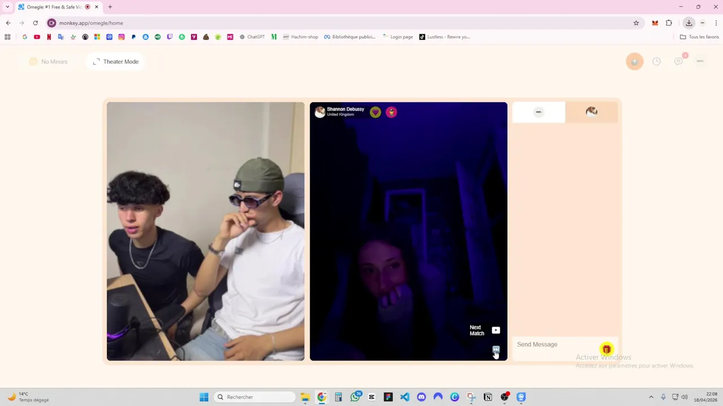Open Discord from the taskbar
The height and width of the screenshot is (406, 723).
421,397
